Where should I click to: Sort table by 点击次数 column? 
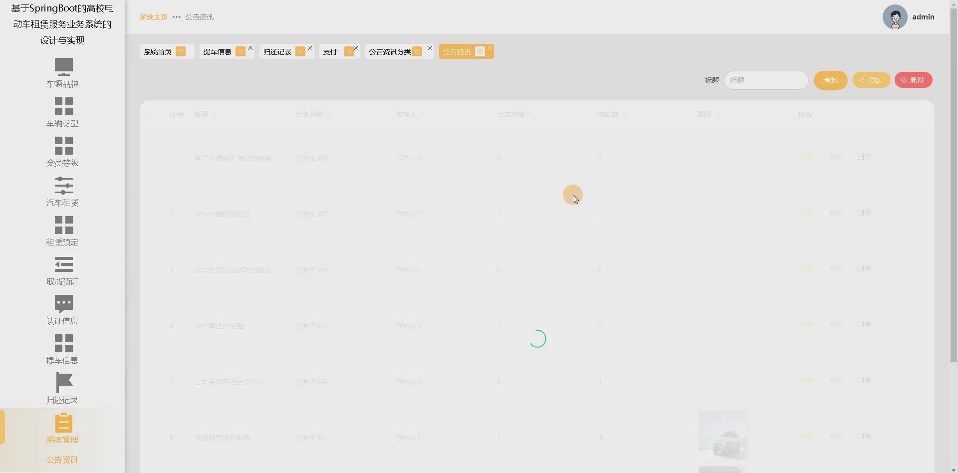click(531, 115)
